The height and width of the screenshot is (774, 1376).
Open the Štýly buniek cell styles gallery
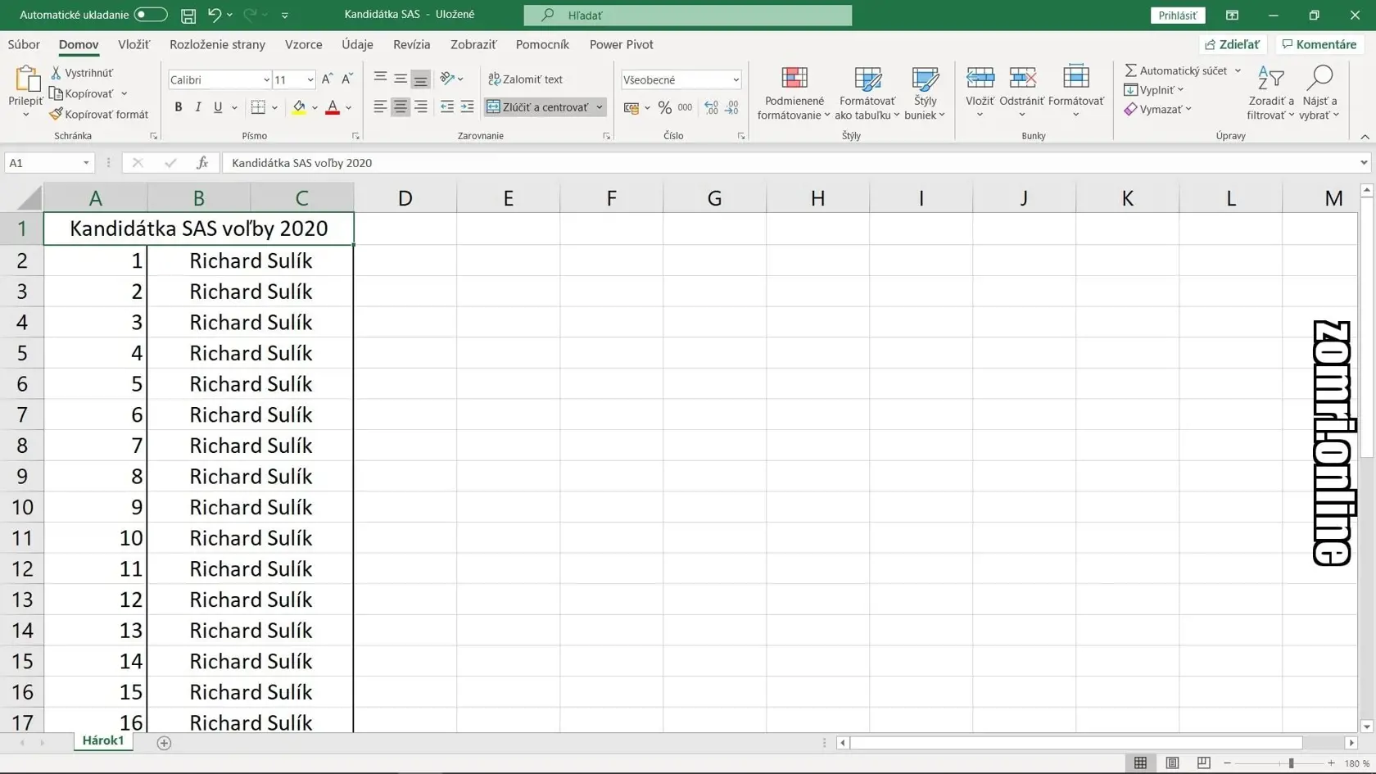click(925, 93)
